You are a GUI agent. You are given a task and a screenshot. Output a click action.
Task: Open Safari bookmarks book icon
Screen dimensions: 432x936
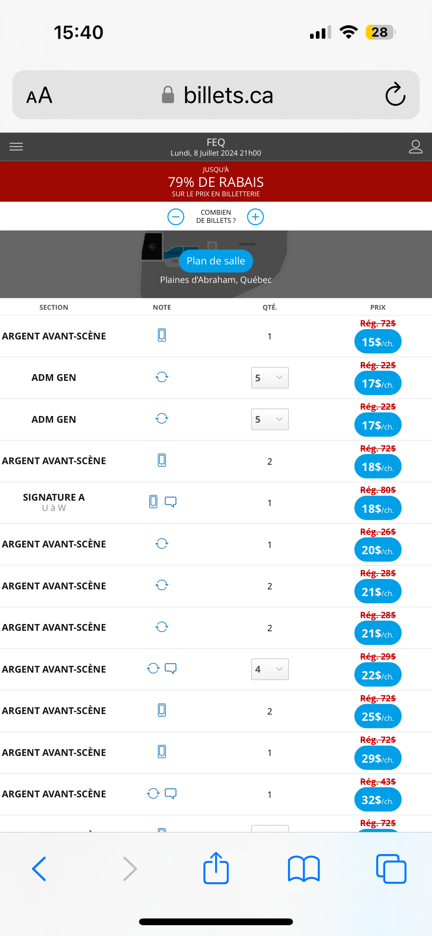[x=304, y=868]
